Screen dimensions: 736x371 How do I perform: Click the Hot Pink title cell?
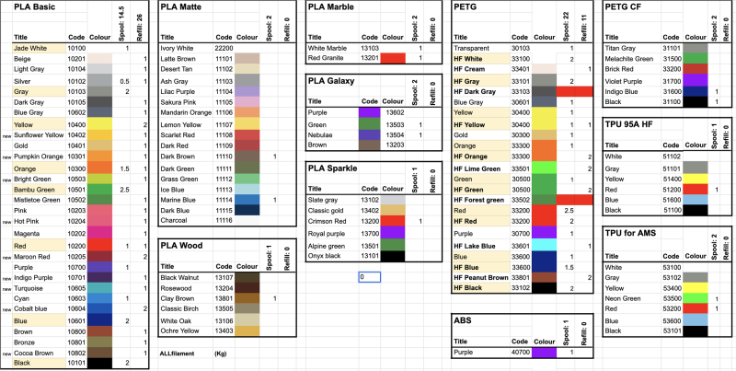pos(39,221)
